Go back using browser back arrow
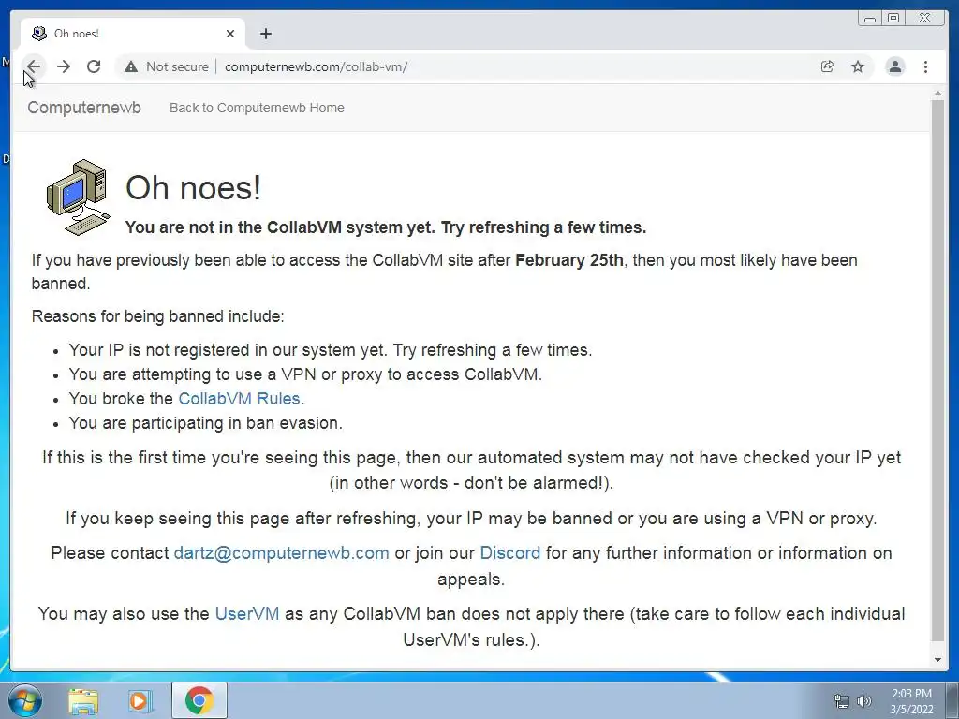Viewport: 959px width, 719px height. pos(34,66)
